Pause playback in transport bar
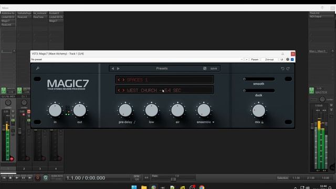This screenshot has width=336, height=189. 23,178
